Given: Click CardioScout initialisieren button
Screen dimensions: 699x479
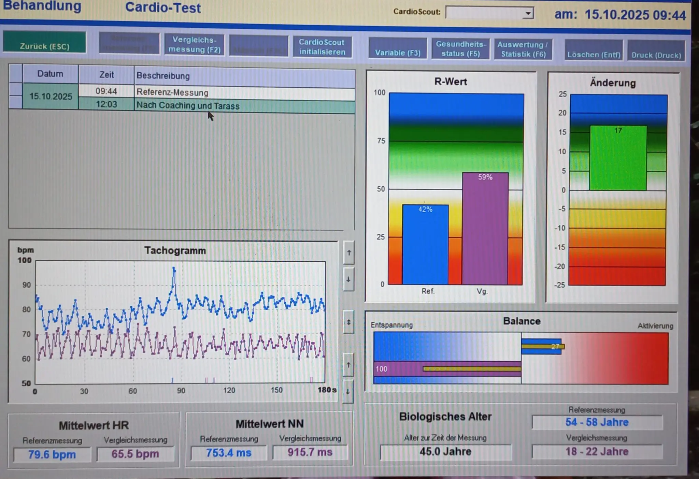Looking at the screenshot, I should pyautogui.click(x=322, y=47).
